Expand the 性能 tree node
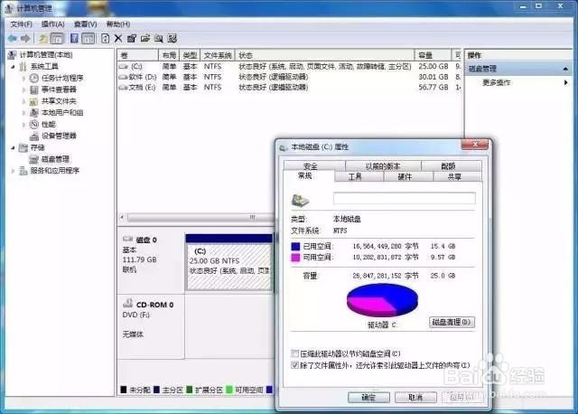The image size is (578, 414). (24, 125)
